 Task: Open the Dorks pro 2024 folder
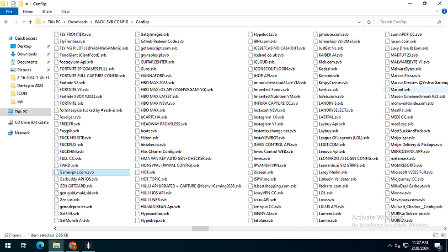pyautogui.click(x=30, y=86)
